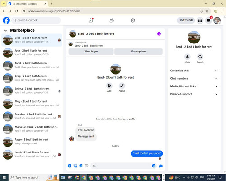Expand Chat members section
This screenshot has width=226, height=181.
[194, 78]
